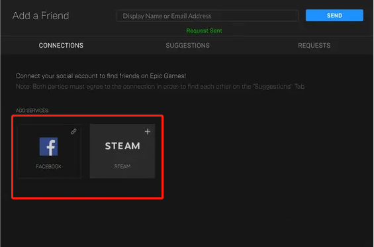This screenshot has height=247, width=374.
Task: Click the 'Connect your social account' text
Action: click(101, 76)
